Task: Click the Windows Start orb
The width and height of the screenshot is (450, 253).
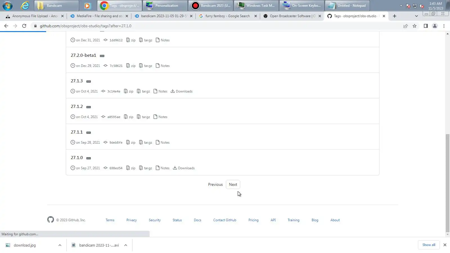Action: [x=8, y=5]
